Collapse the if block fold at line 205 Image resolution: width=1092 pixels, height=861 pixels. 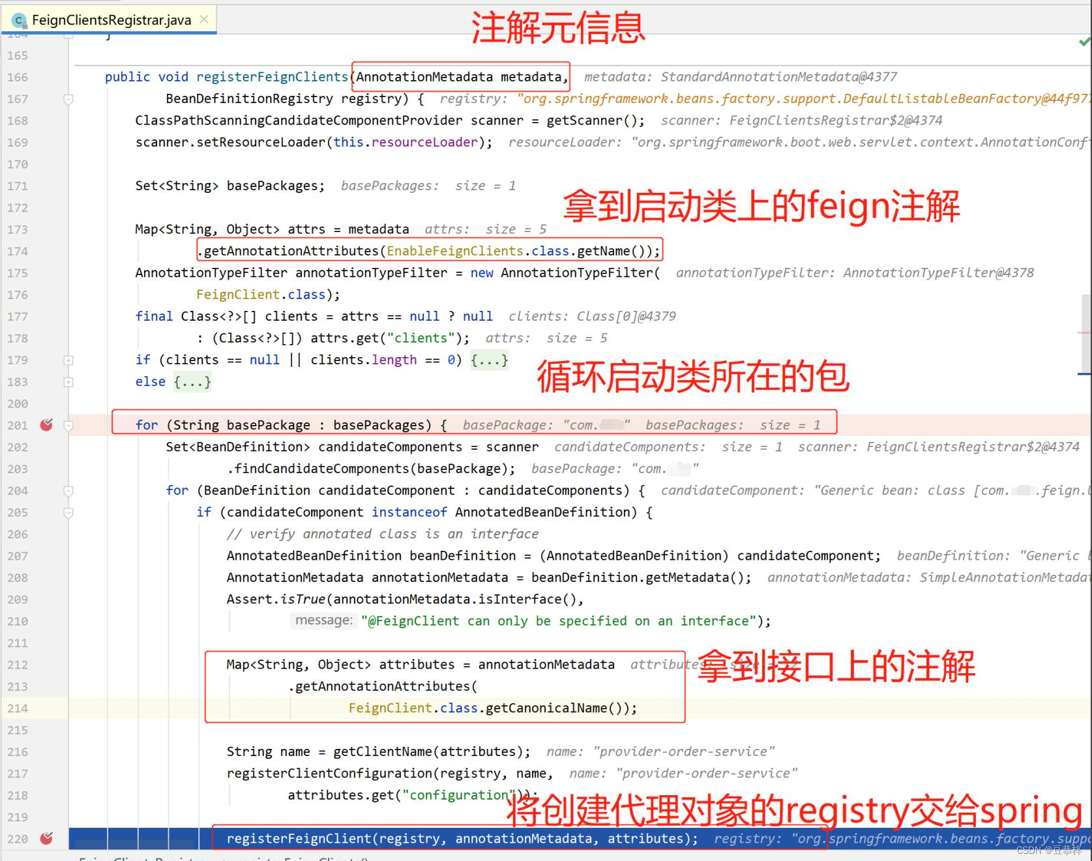(68, 512)
